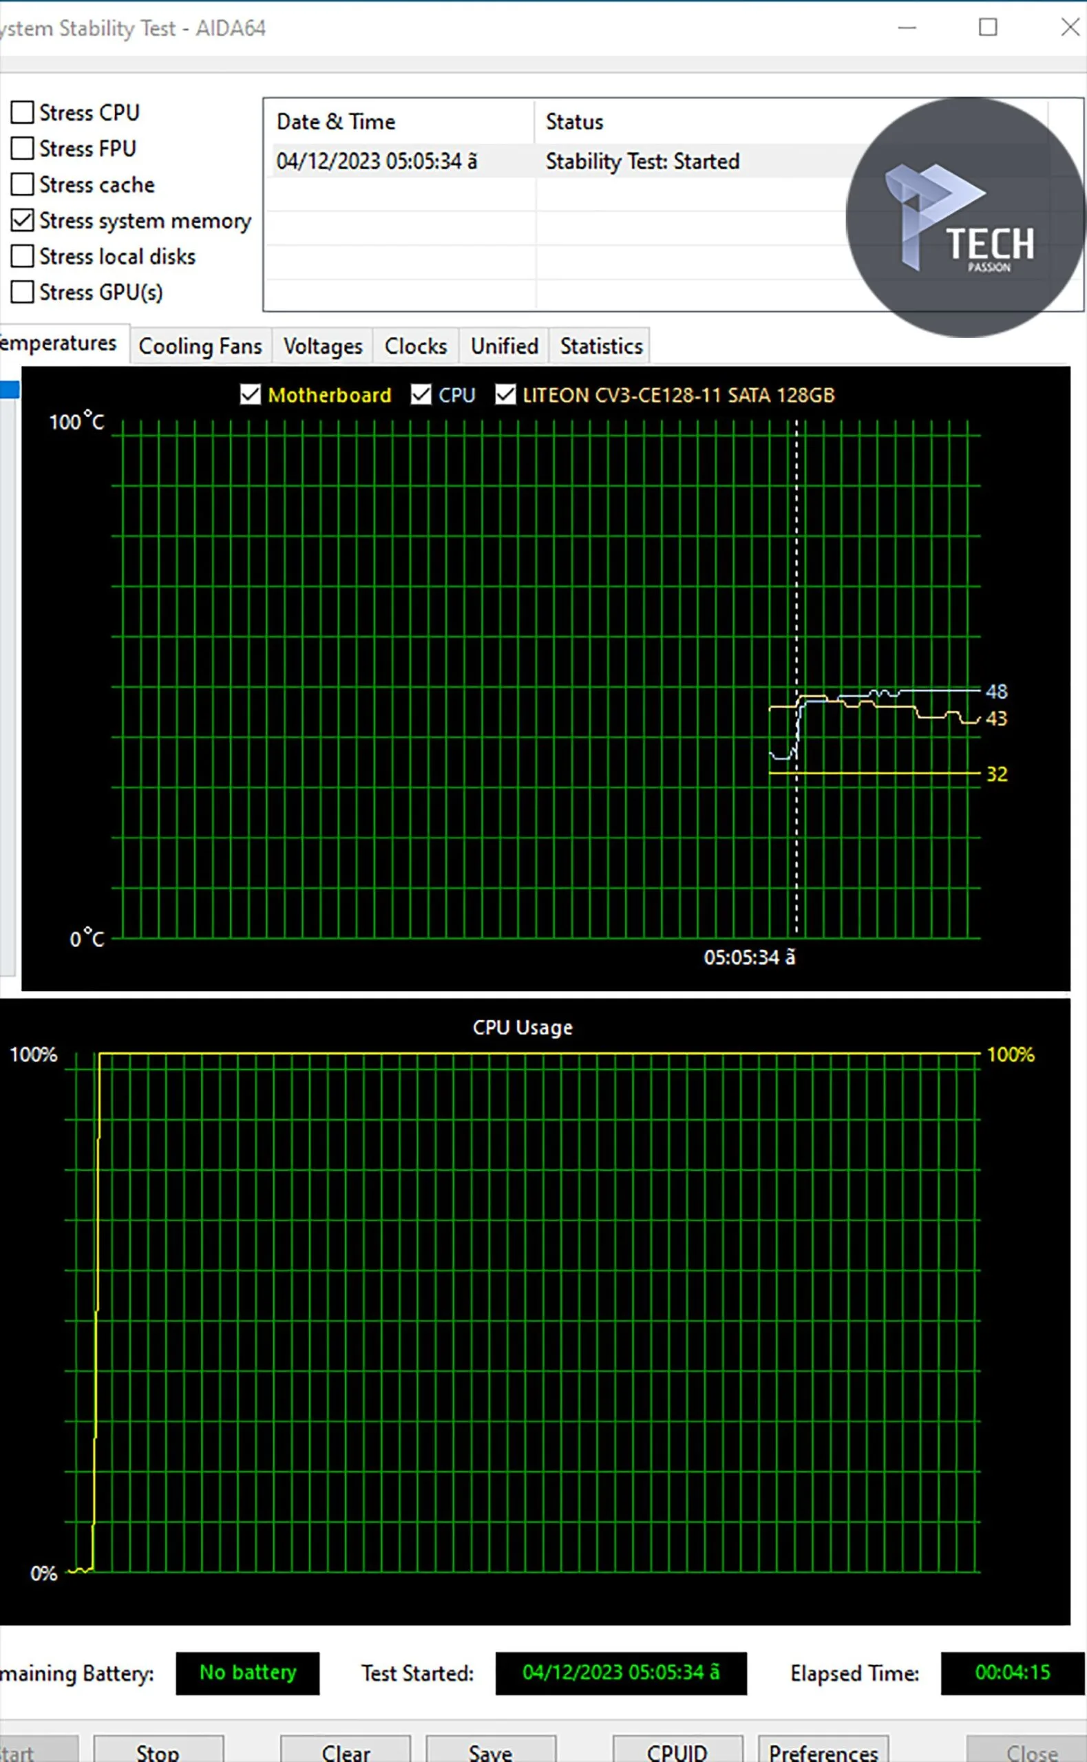
Task: Tick the Stress GPU(s) checkbox
Action: click(x=22, y=292)
